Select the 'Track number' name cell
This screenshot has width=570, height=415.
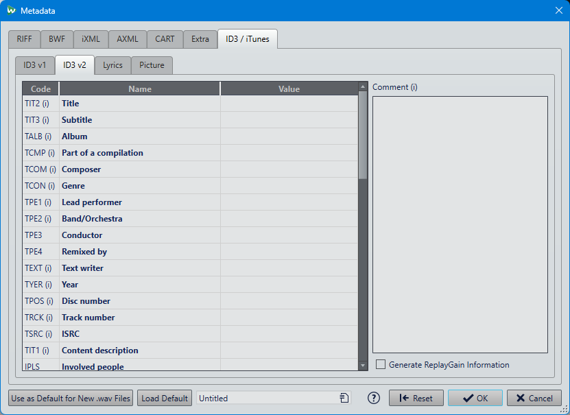(140, 318)
